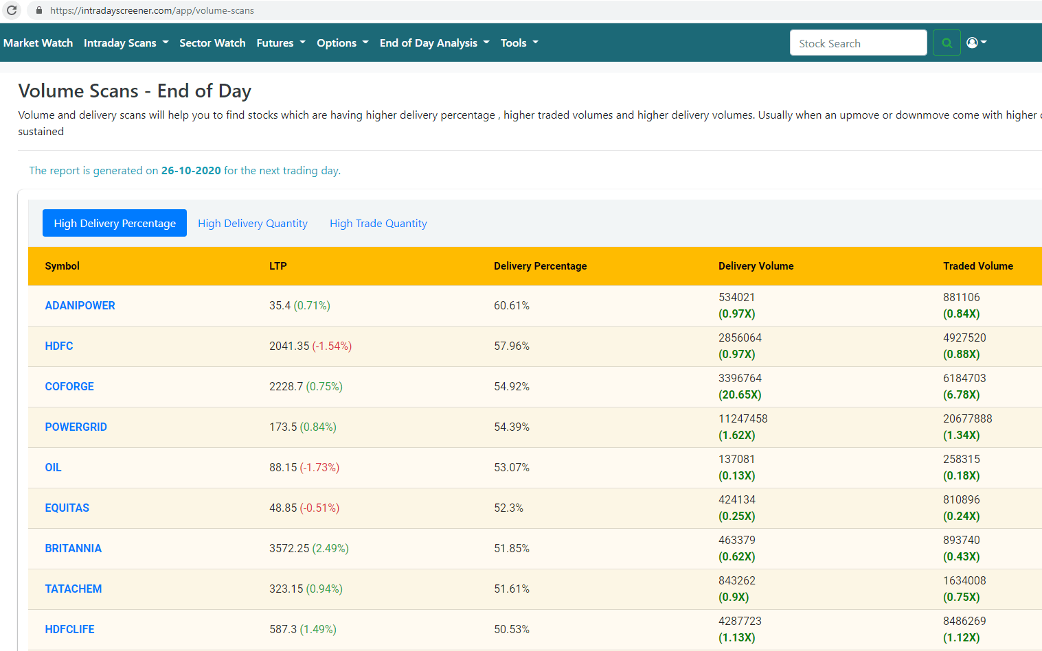Select the High Delivery Percentage tab
The image size is (1042, 651).
click(x=115, y=223)
